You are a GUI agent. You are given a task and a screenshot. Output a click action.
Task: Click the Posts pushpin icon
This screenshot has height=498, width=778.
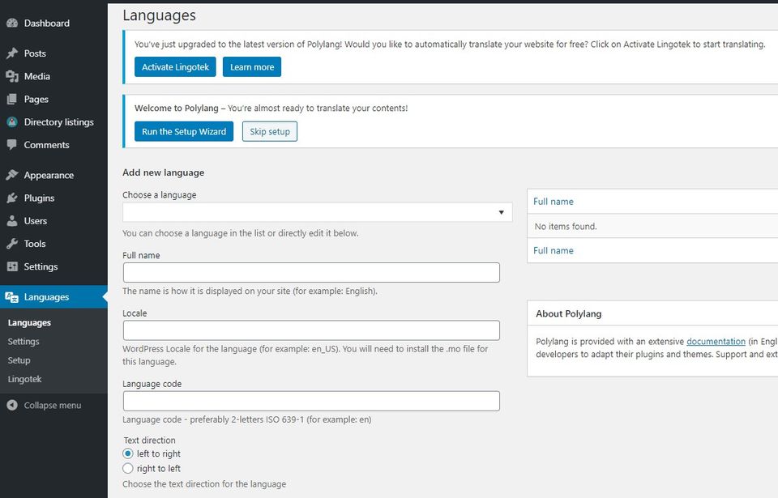(x=12, y=53)
